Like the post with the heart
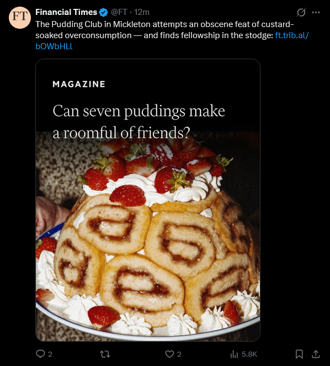Image resolution: width=330 pixels, height=366 pixels. [x=169, y=354]
